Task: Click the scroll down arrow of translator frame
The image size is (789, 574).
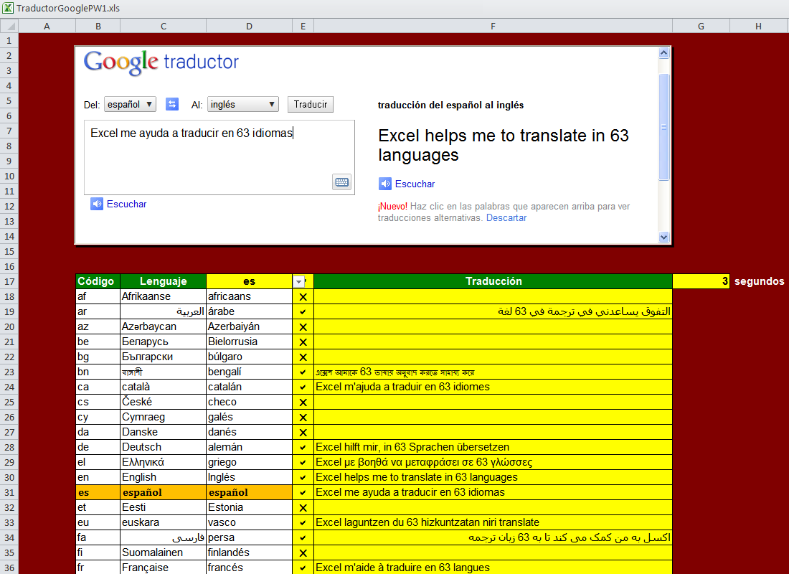Action: click(x=663, y=237)
